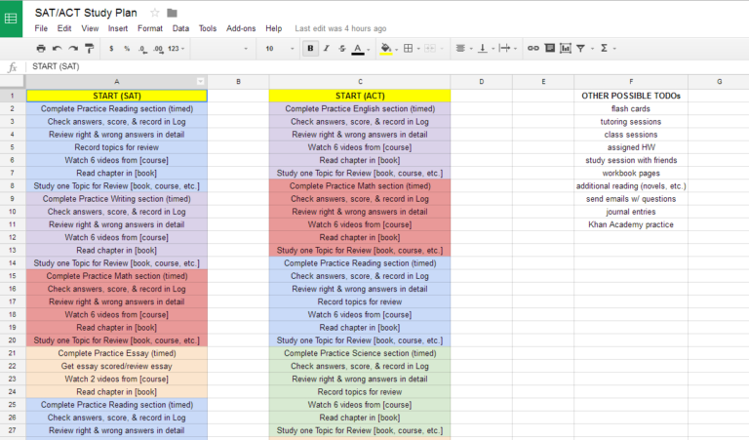Open the Google Sheets home icon
The image size is (749, 440).
coord(11,19)
